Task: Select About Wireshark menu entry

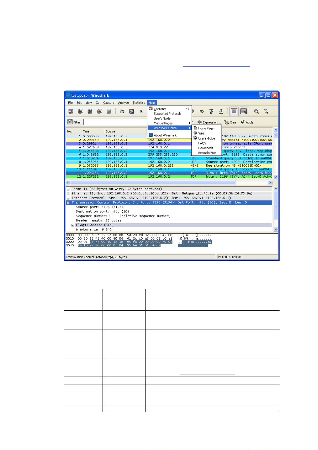Action: click(x=170, y=135)
